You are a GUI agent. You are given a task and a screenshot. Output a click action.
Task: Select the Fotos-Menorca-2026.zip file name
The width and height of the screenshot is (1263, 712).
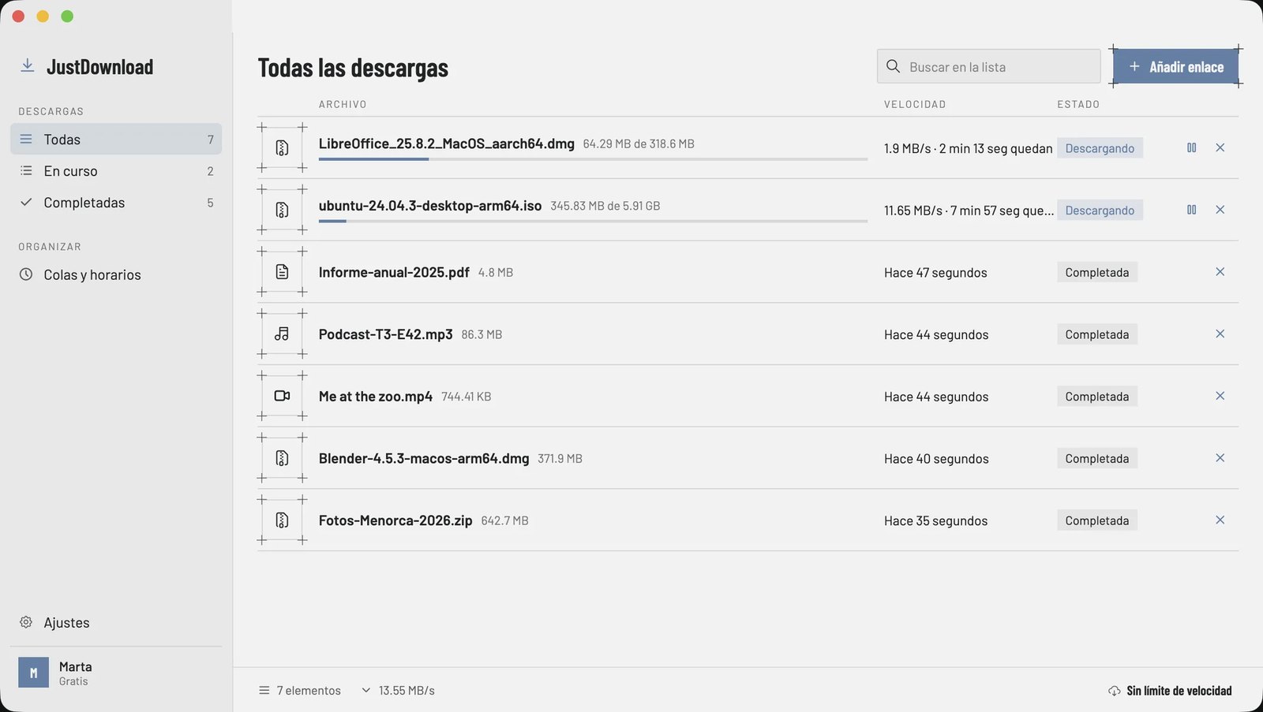coord(395,520)
